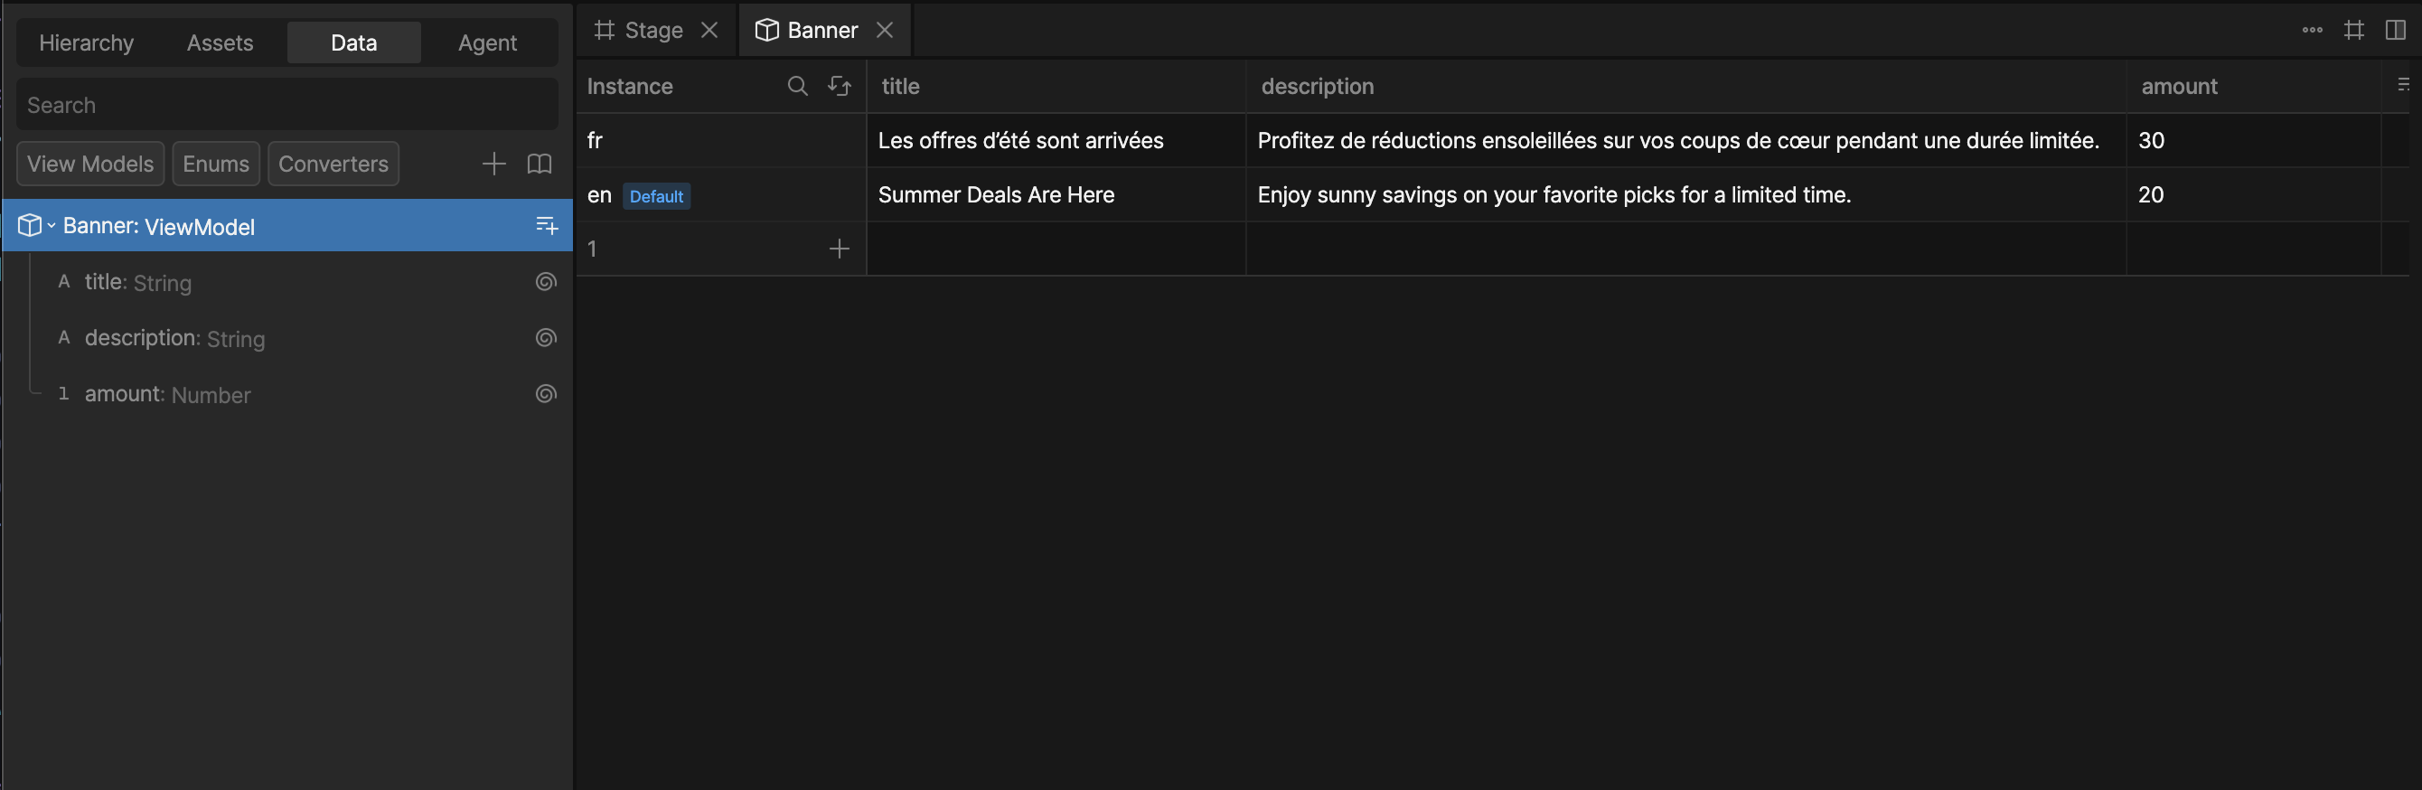Edit the French description cell
The width and height of the screenshot is (2422, 790).
(1685, 140)
